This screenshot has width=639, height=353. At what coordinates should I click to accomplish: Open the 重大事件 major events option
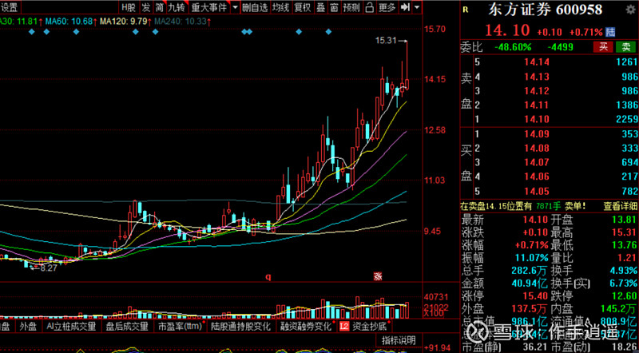click(x=209, y=7)
